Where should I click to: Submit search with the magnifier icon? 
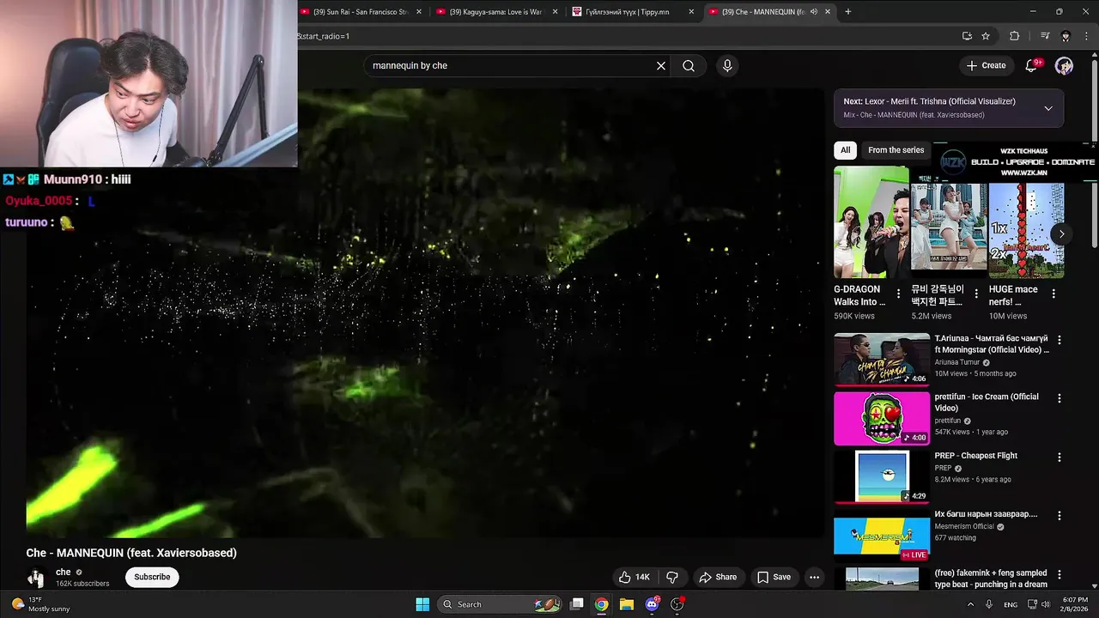coord(689,65)
